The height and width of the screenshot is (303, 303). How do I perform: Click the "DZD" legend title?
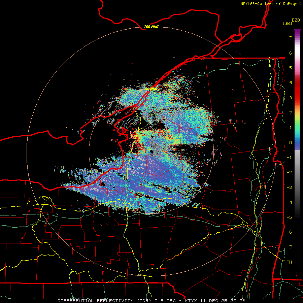pos(296,20)
